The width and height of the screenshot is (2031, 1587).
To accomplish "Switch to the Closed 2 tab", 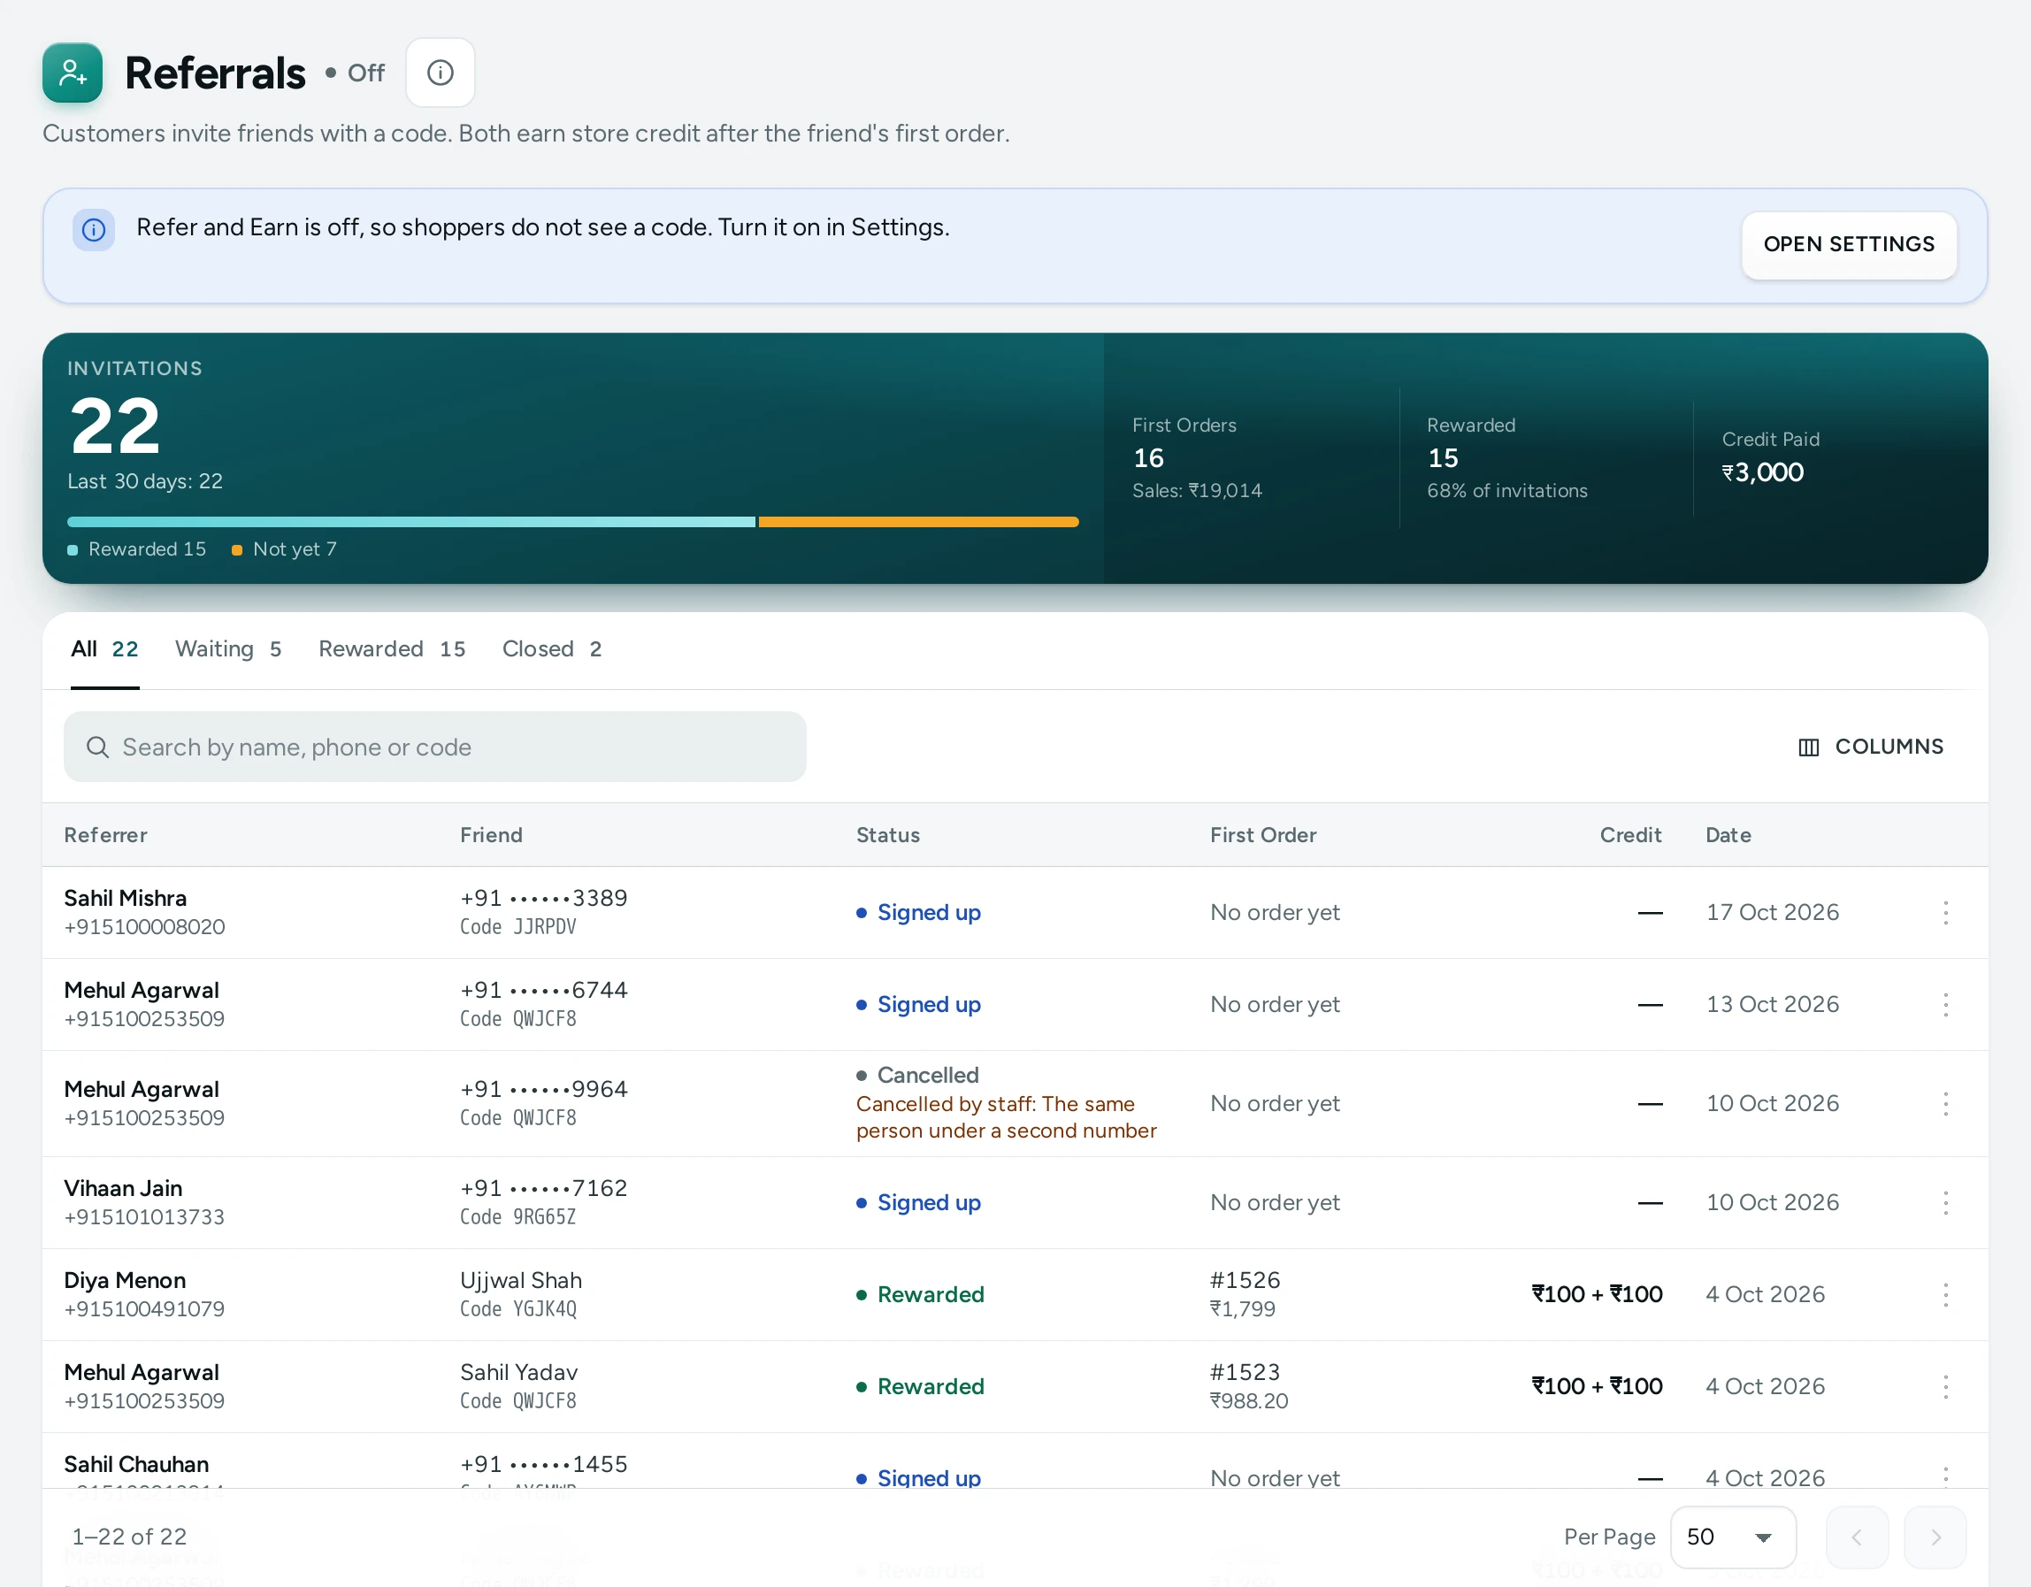I will 552,649.
